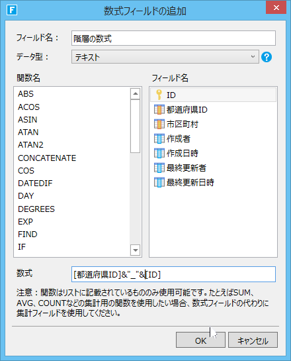Click the キャンセル button

pos(253,340)
